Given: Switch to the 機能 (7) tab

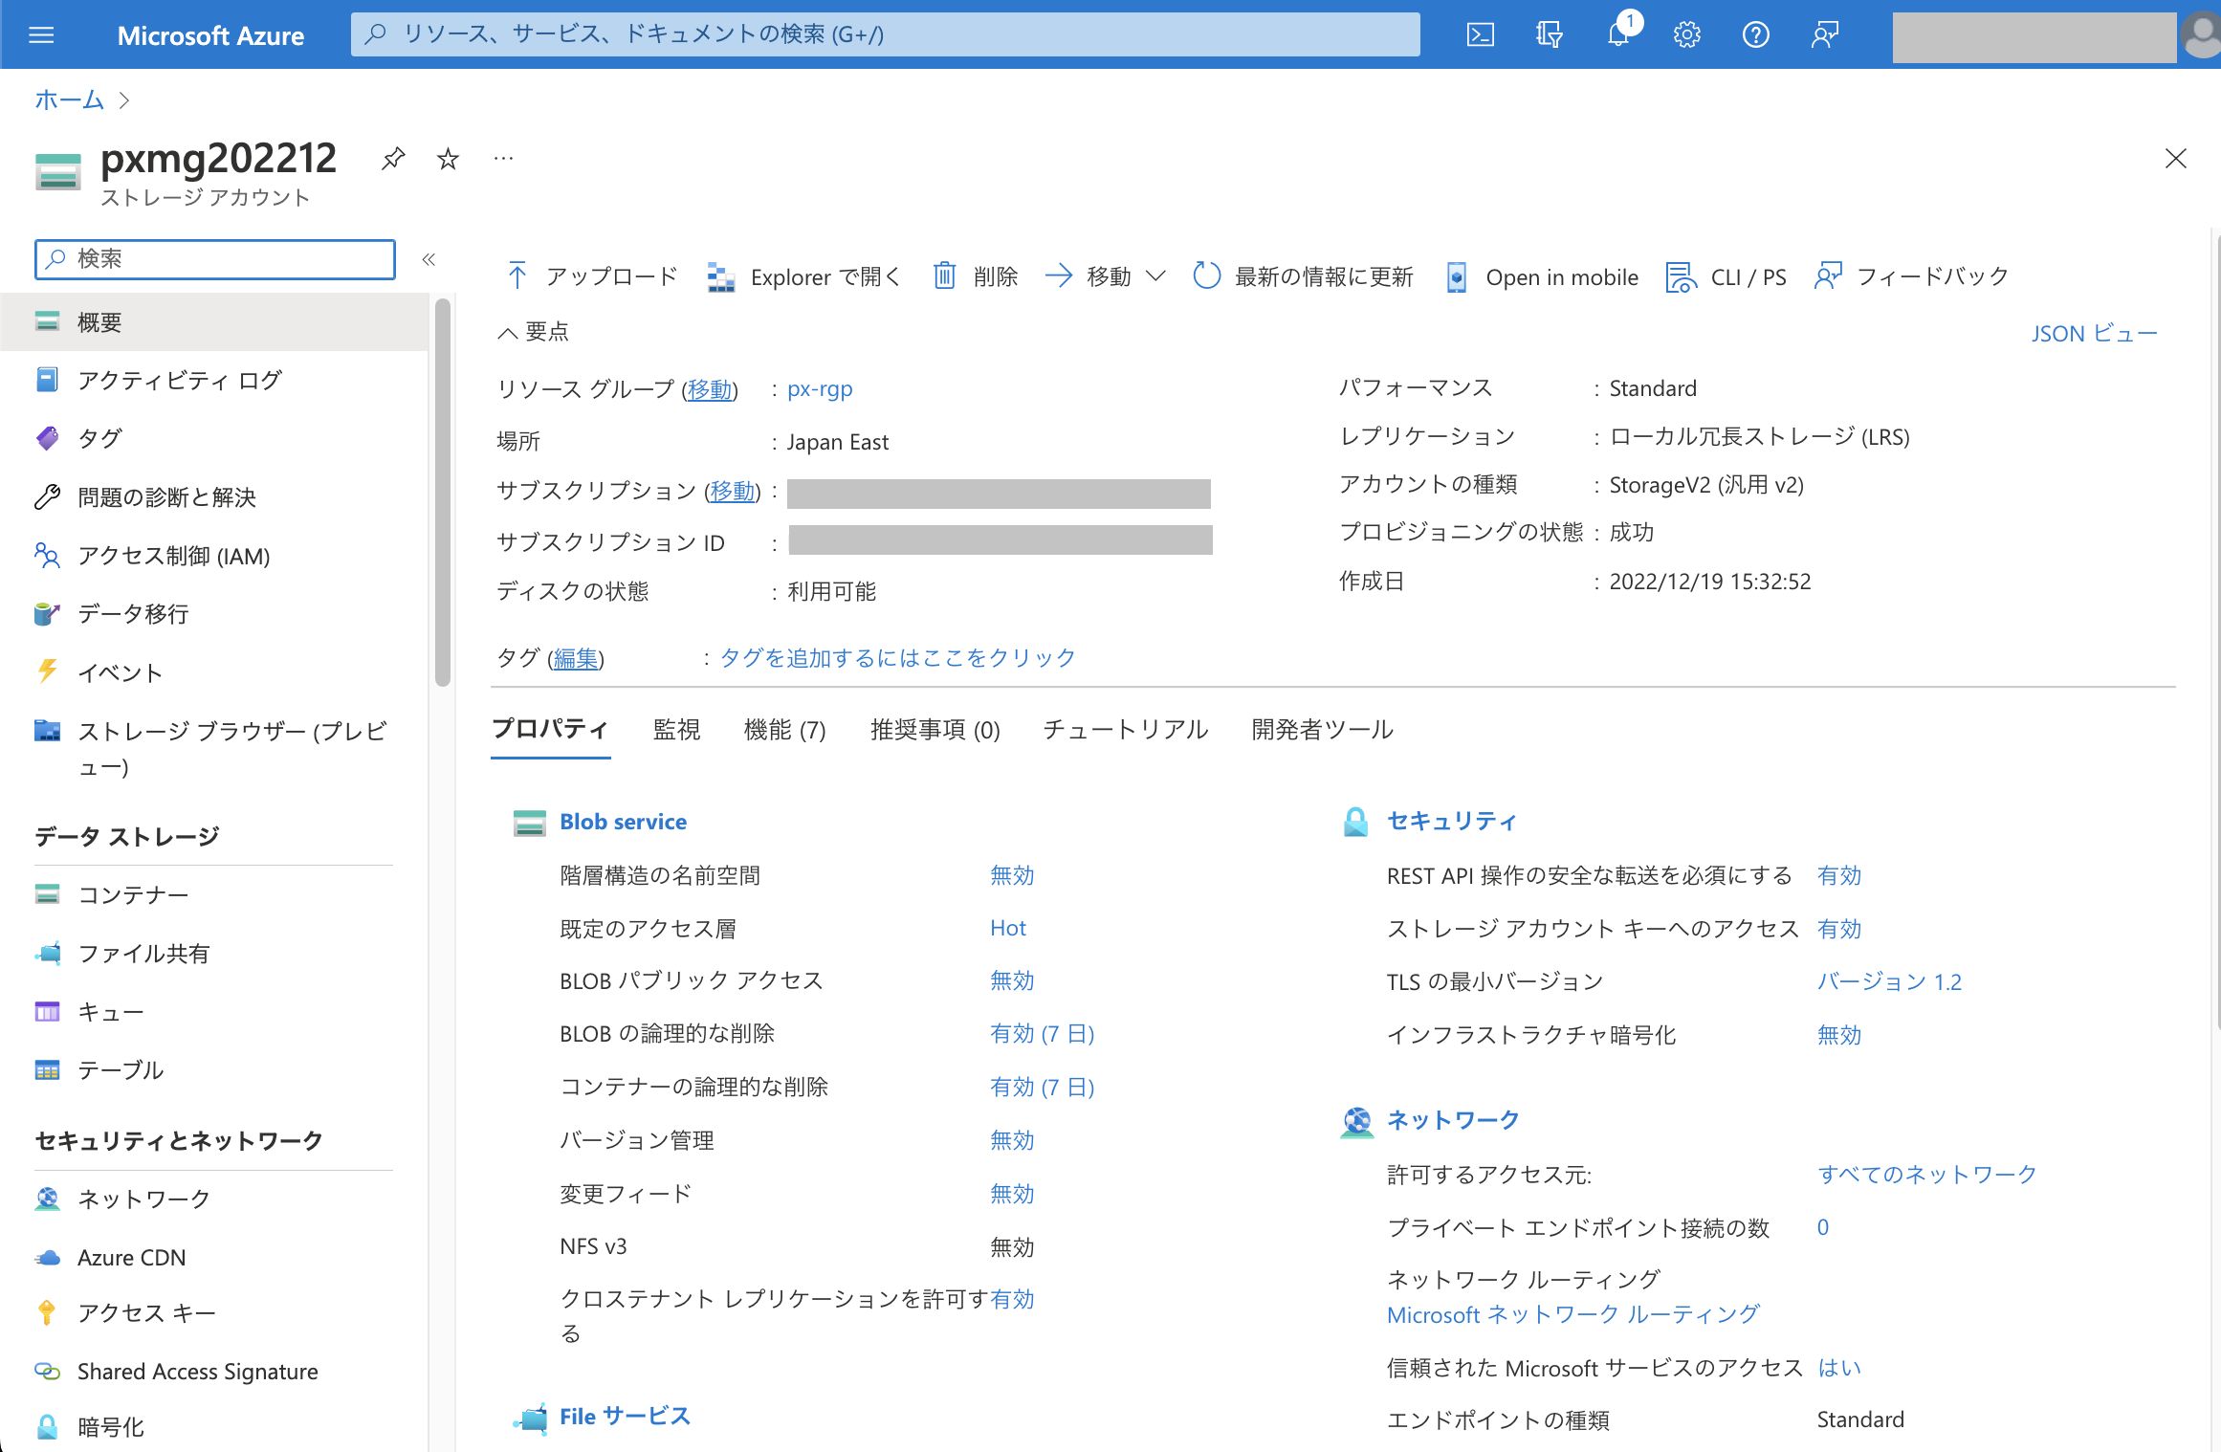Looking at the screenshot, I should pos(784,730).
